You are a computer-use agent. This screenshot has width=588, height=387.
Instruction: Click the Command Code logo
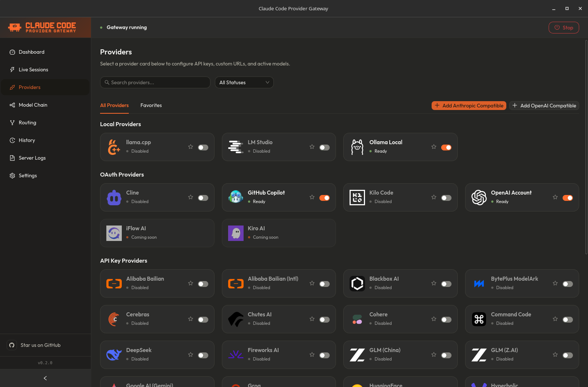coord(479,319)
